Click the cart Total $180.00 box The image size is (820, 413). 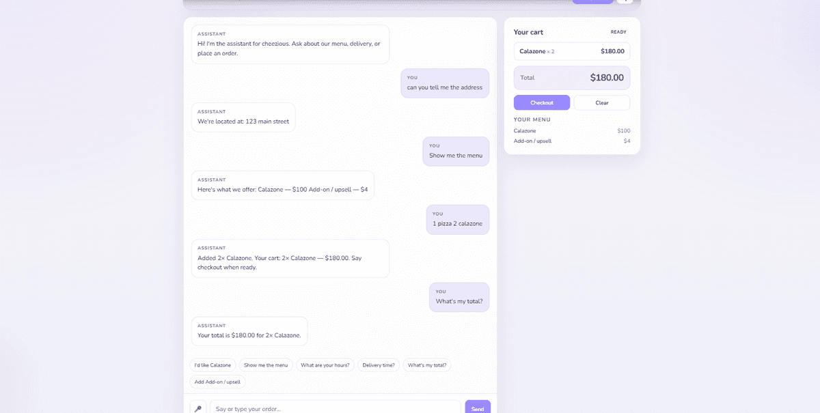572,78
